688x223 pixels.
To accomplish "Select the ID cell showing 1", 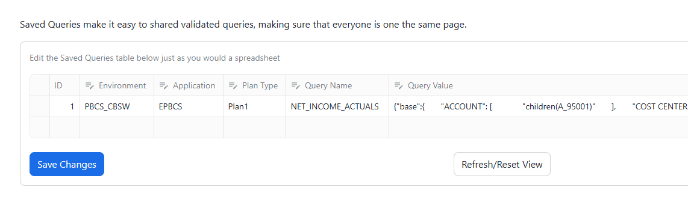I will (65, 106).
